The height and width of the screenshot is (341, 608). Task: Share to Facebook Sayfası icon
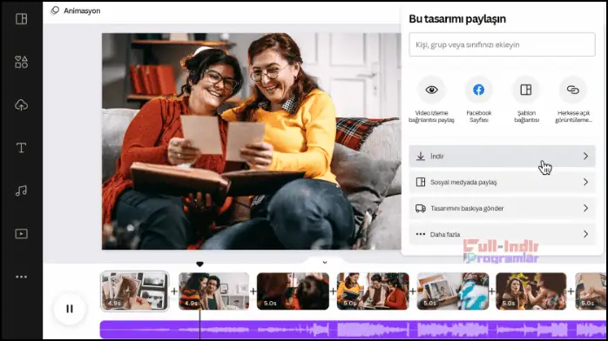tap(478, 90)
